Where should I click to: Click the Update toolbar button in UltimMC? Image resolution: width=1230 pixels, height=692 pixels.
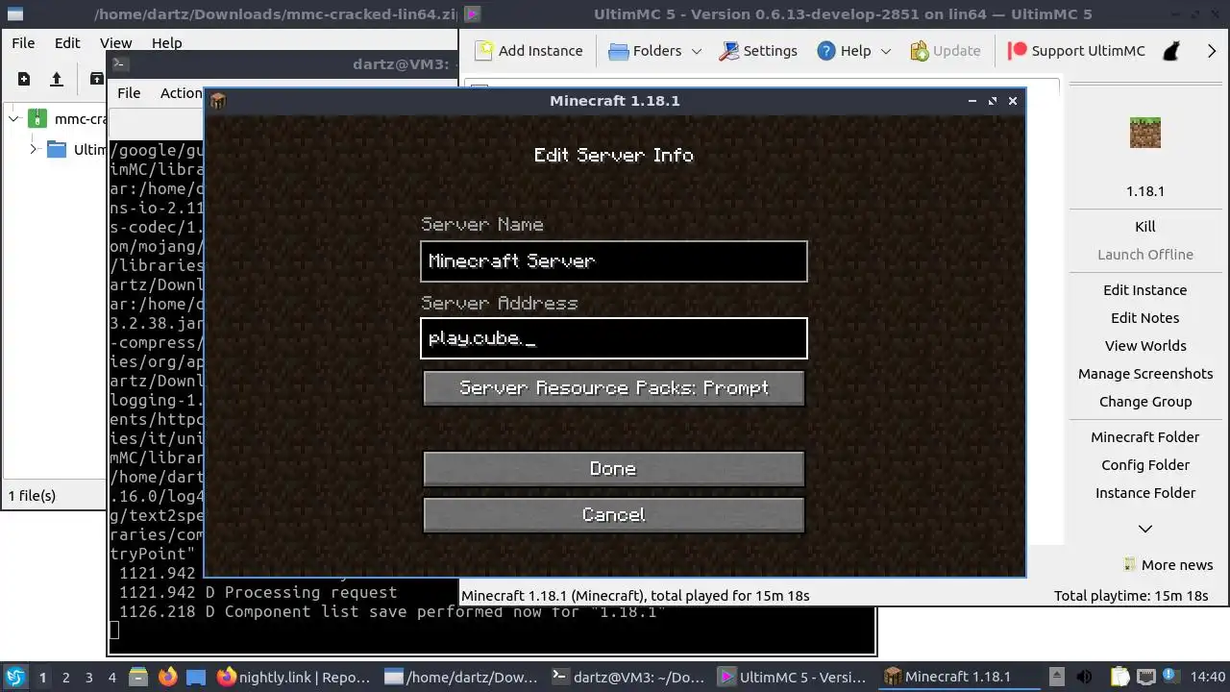[945, 51]
